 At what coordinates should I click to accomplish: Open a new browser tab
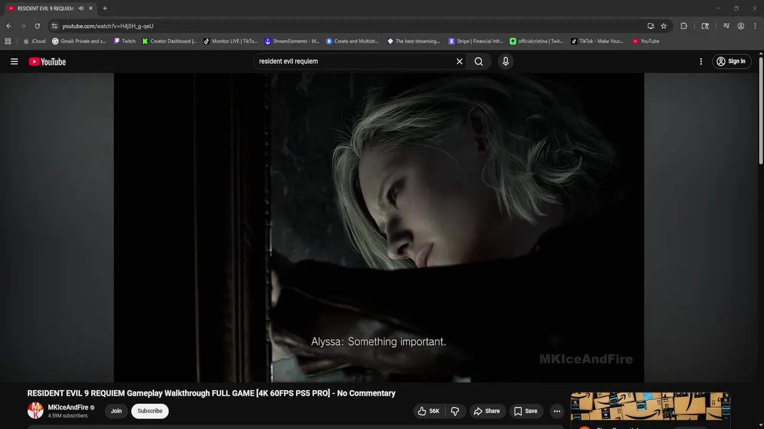pos(105,8)
